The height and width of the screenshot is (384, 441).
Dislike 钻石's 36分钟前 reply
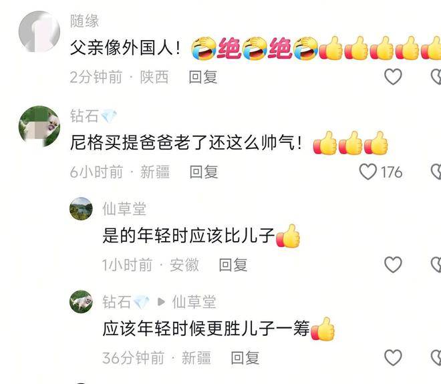[x=436, y=357]
